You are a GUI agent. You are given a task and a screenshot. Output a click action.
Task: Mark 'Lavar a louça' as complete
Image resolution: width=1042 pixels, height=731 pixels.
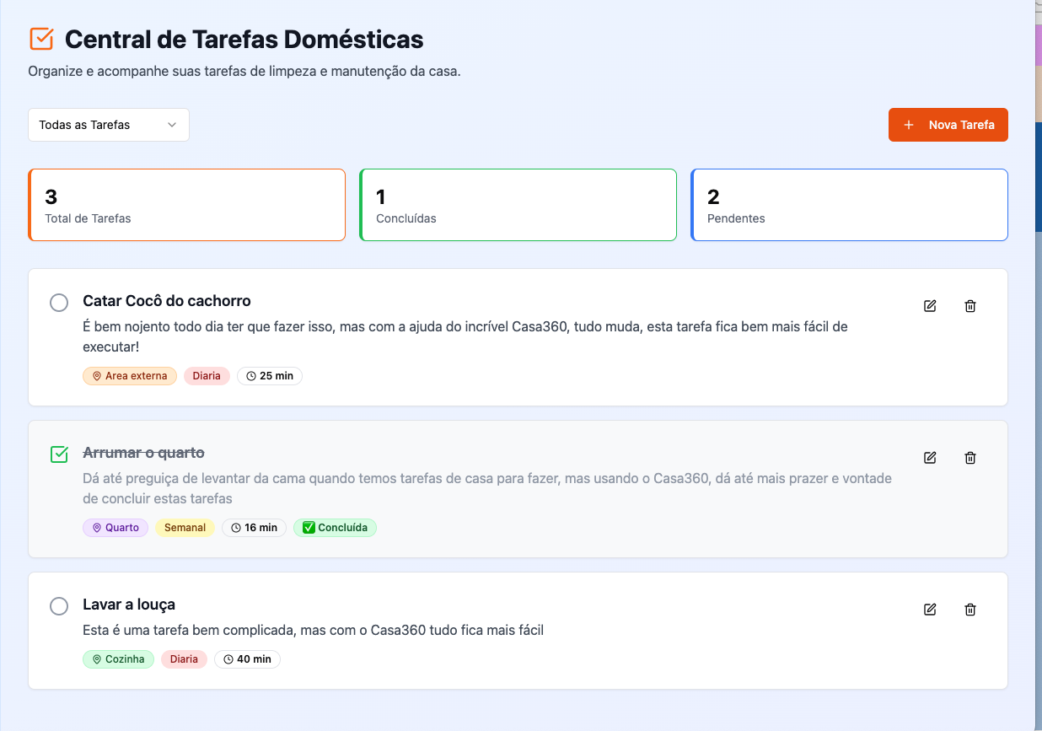pos(59,606)
